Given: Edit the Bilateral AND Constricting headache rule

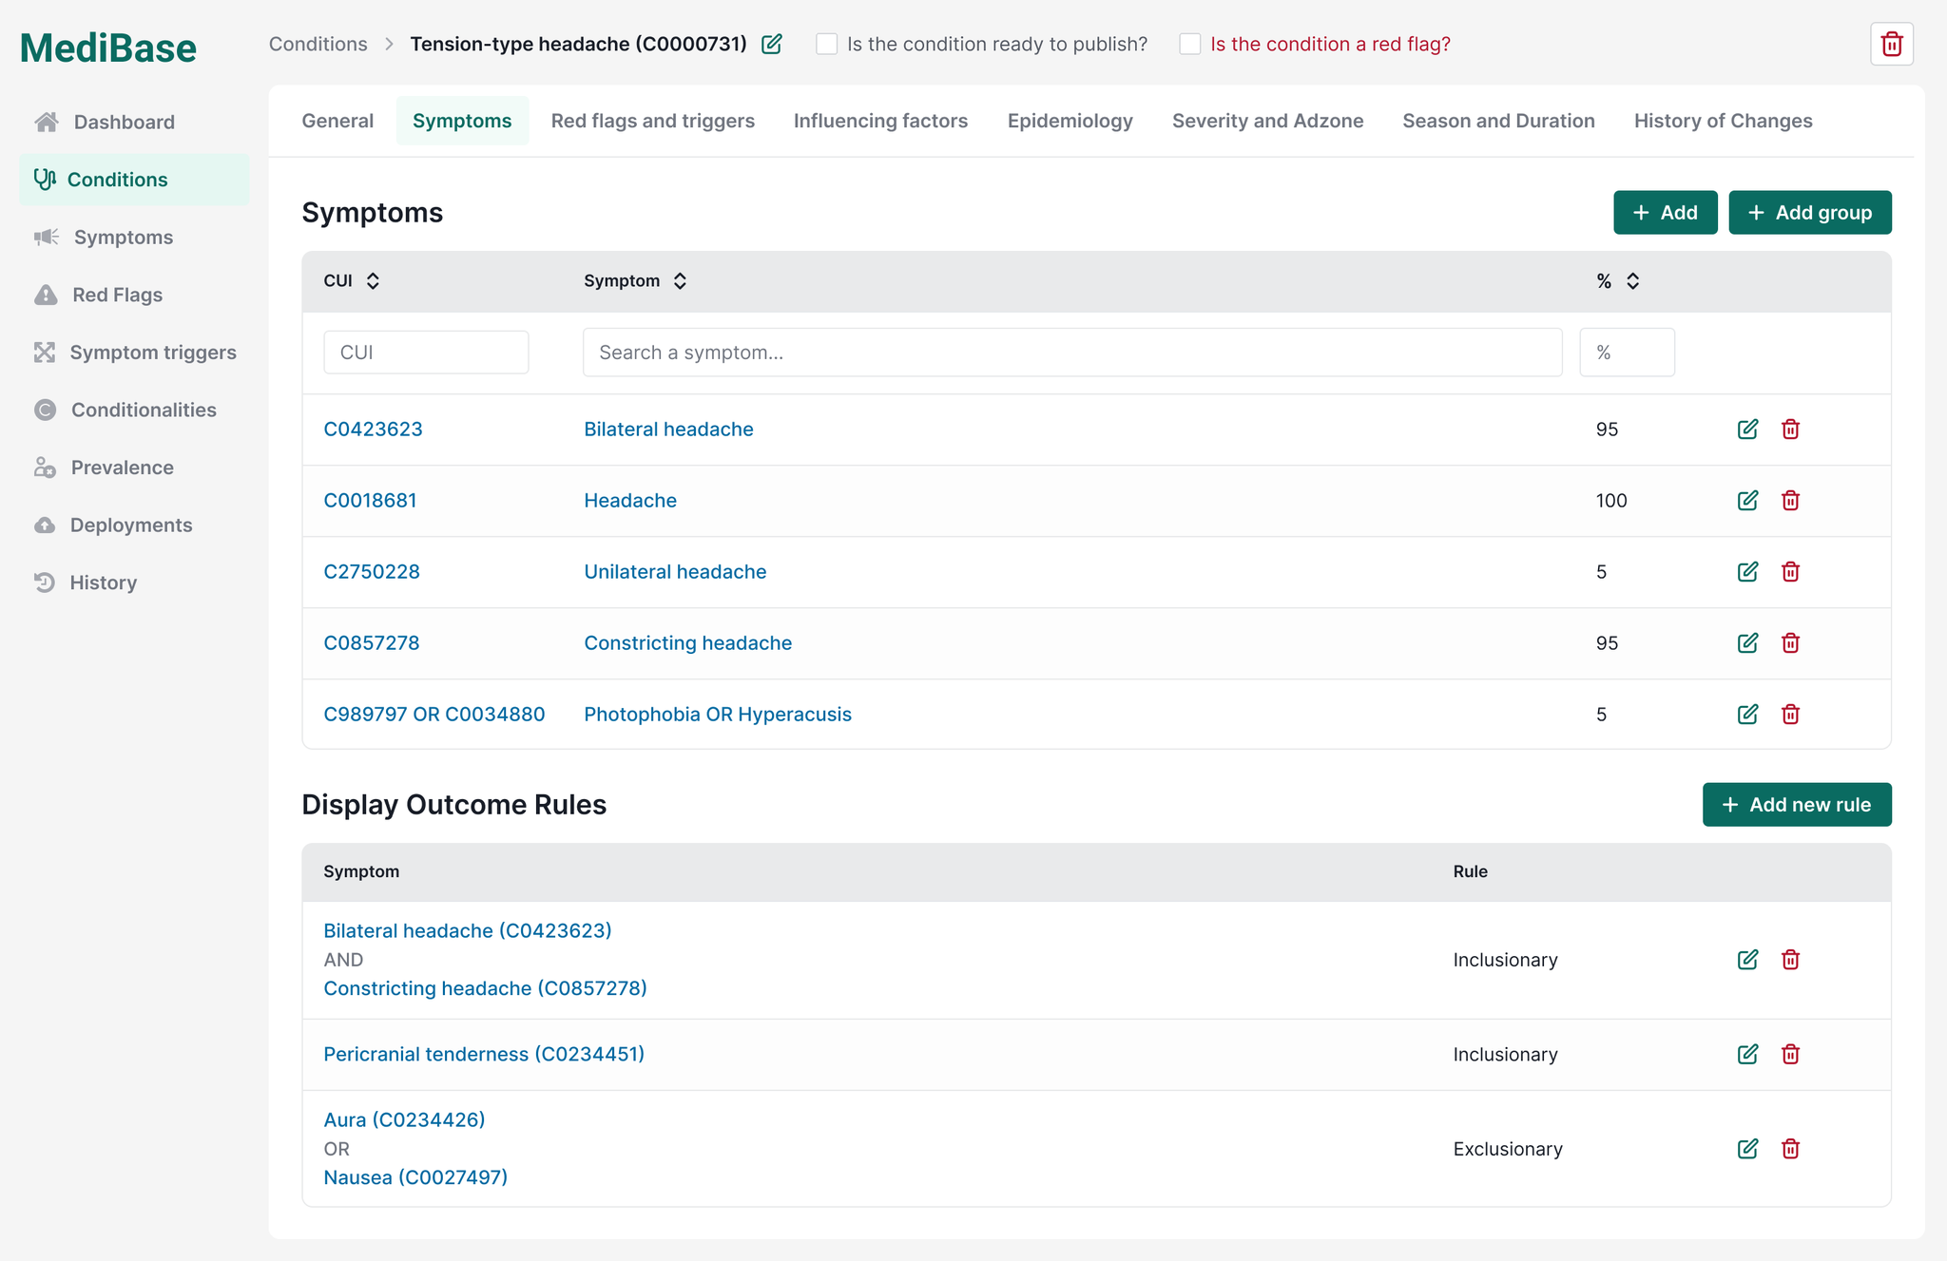Looking at the screenshot, I should (1747, 959).
